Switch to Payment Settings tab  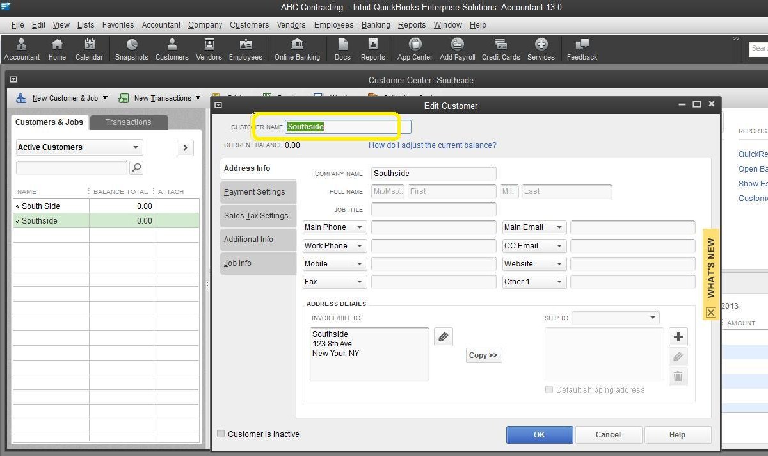[258, 192]
